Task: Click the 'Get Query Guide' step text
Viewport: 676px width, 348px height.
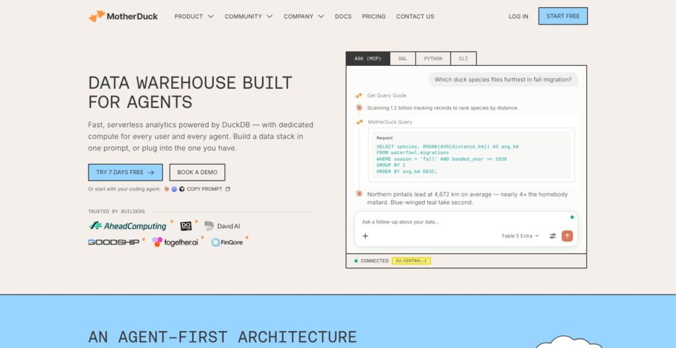Action: [387, 96]
